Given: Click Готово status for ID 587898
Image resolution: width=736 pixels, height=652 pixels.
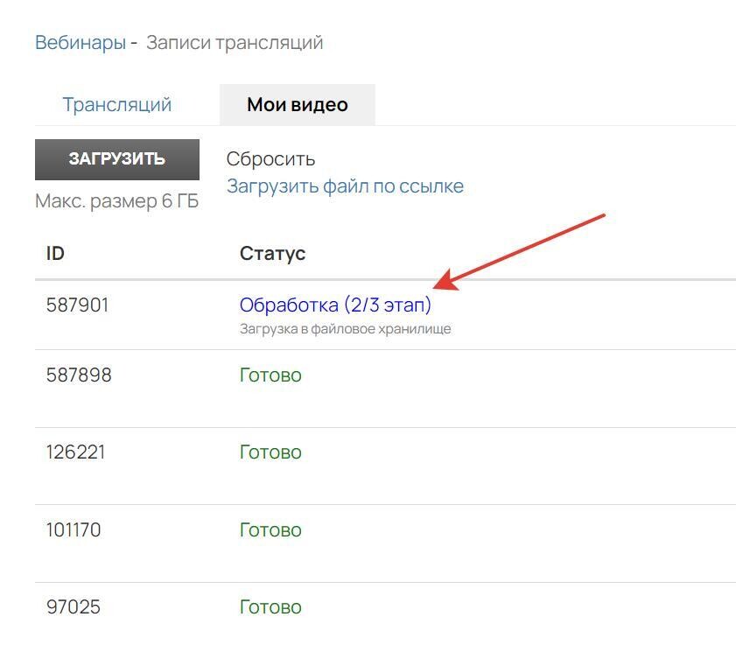Looking at the screenshot, I should [270, 375].
